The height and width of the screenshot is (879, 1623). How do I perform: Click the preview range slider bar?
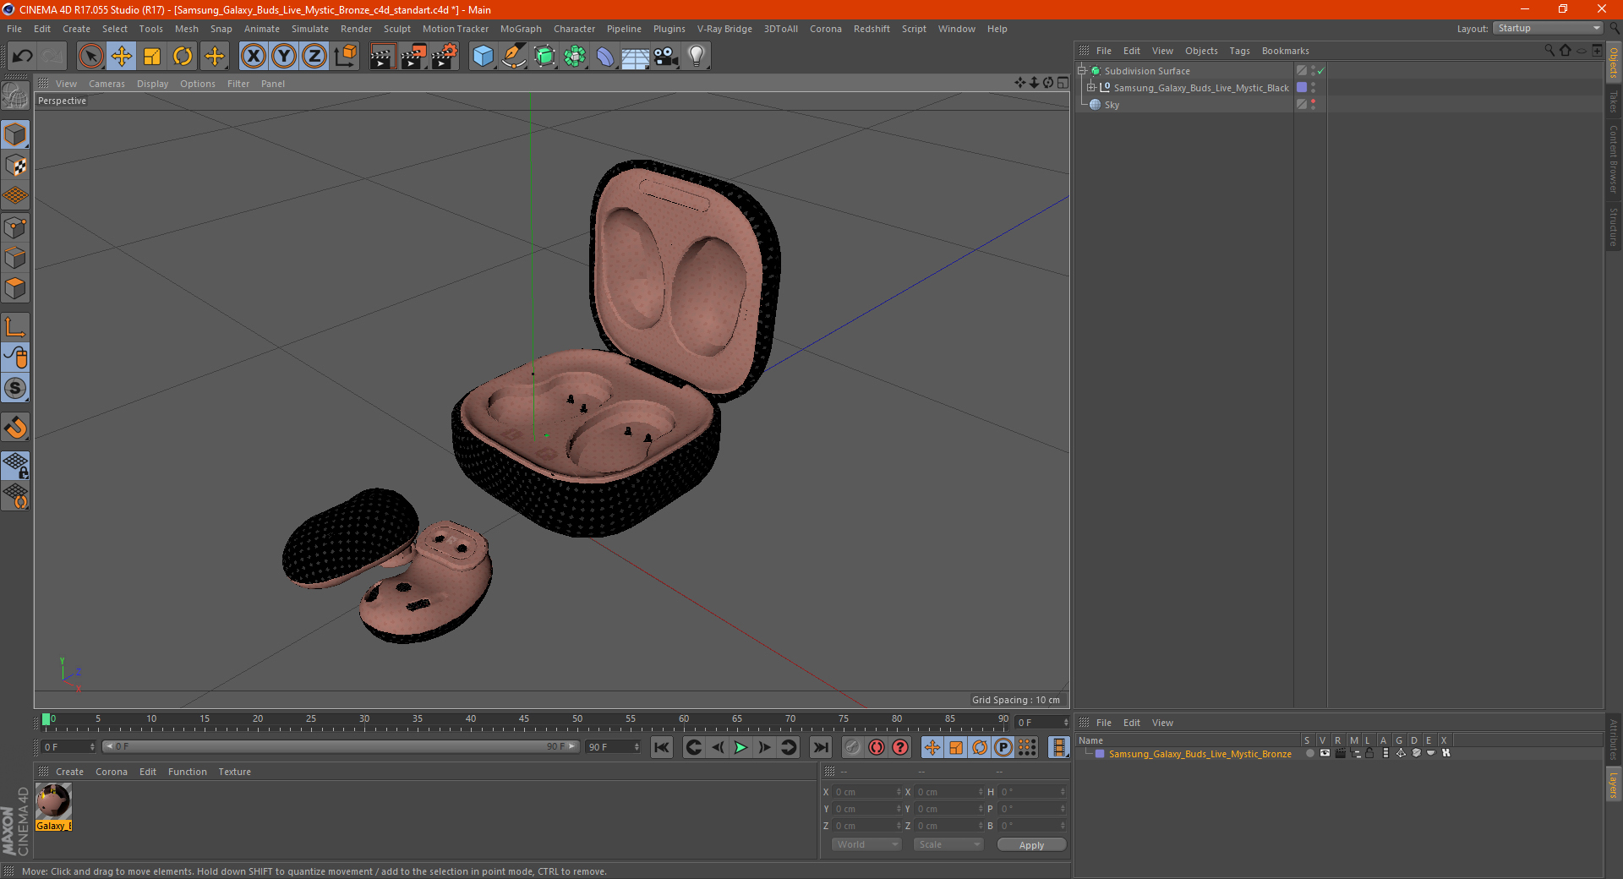(340, 746)
